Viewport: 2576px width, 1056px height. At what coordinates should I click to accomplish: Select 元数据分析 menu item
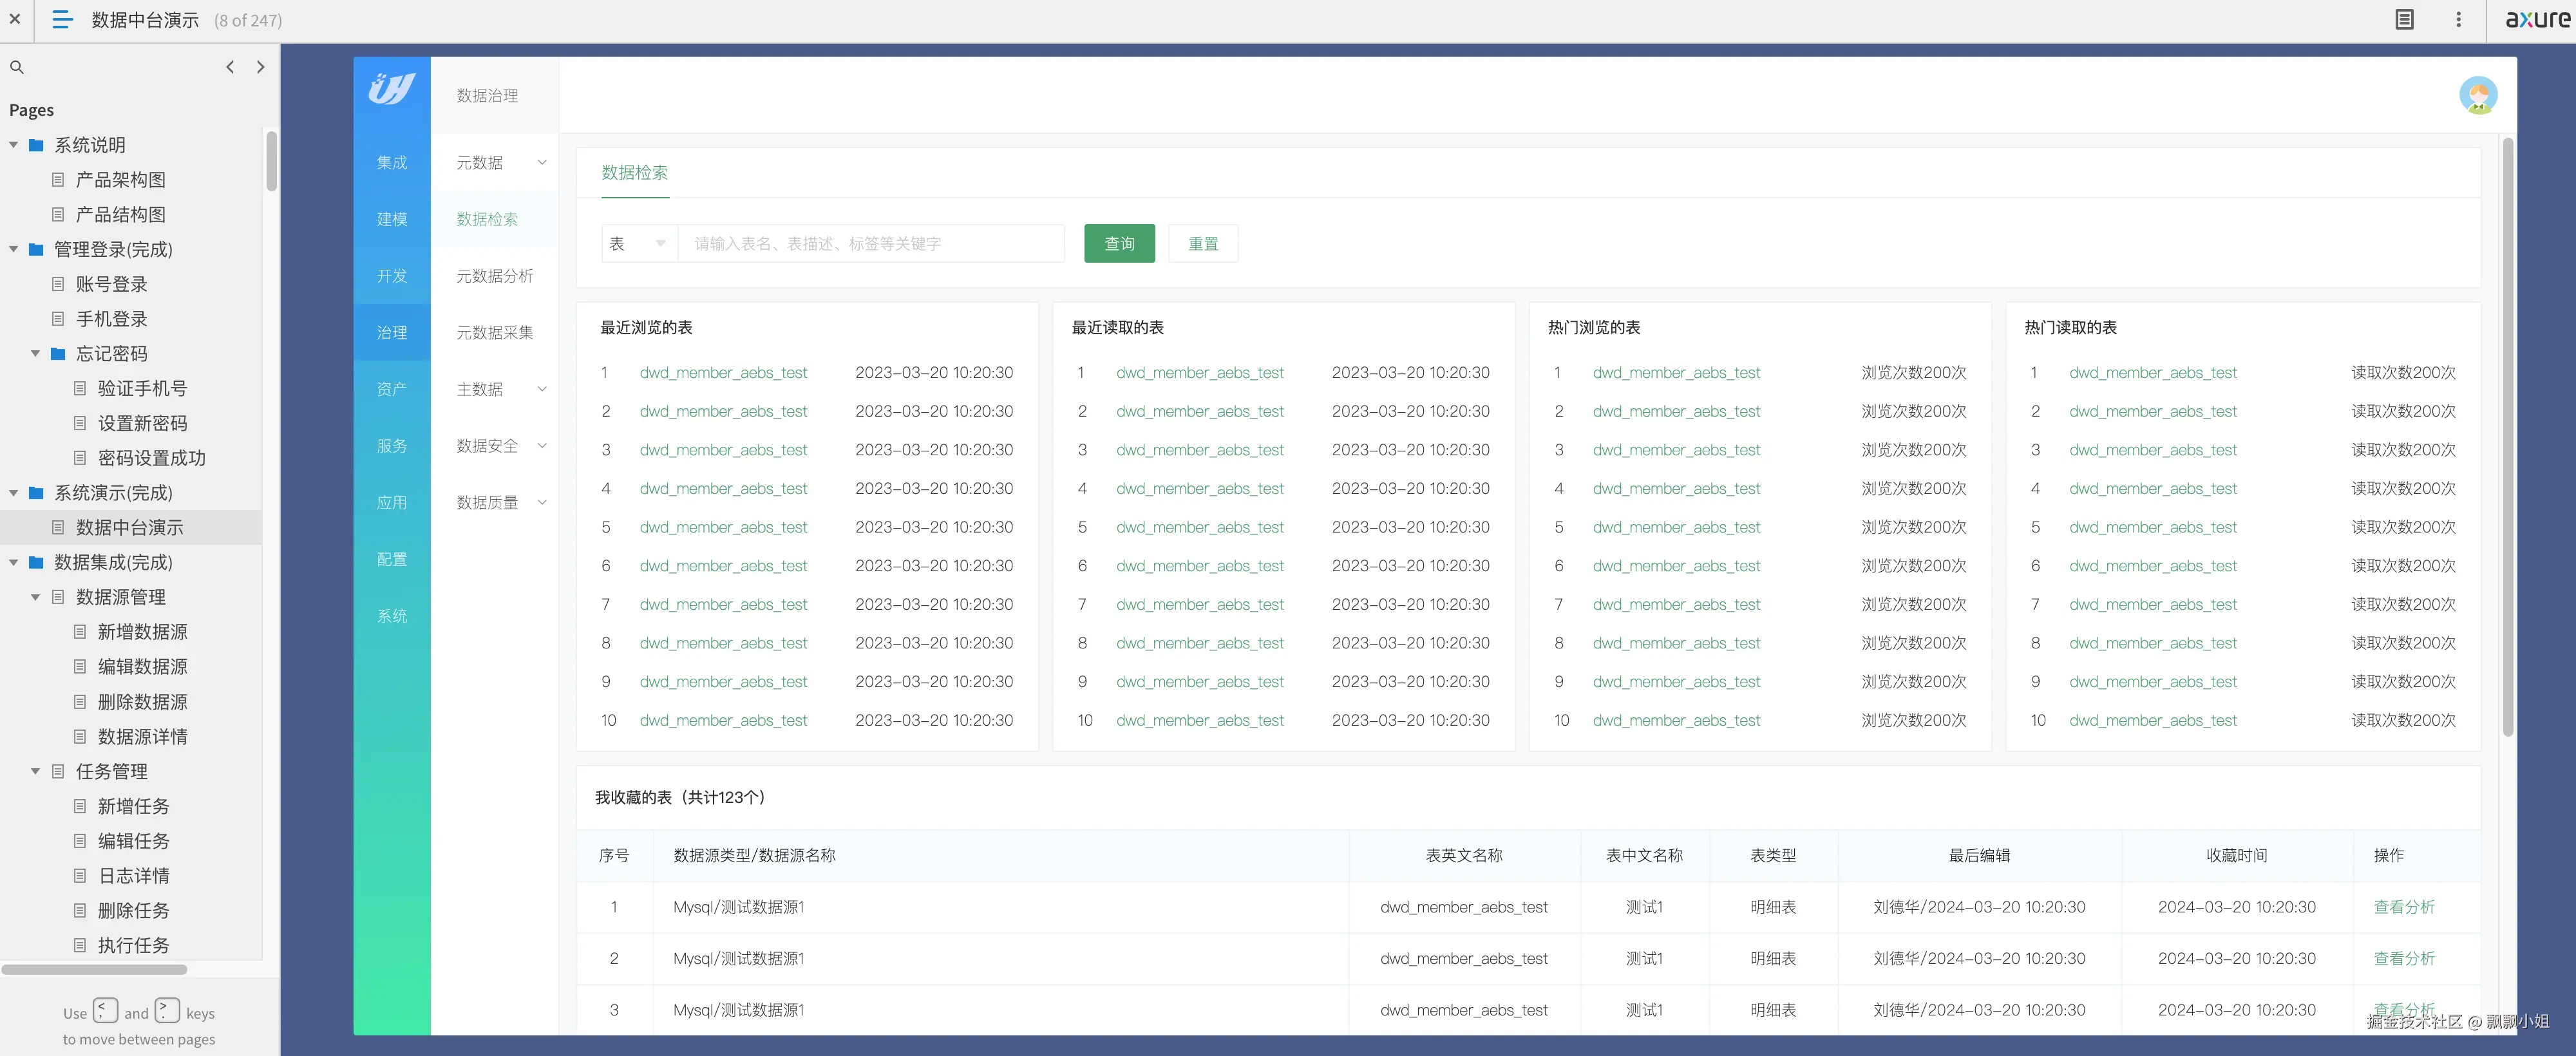click(494, 276)
